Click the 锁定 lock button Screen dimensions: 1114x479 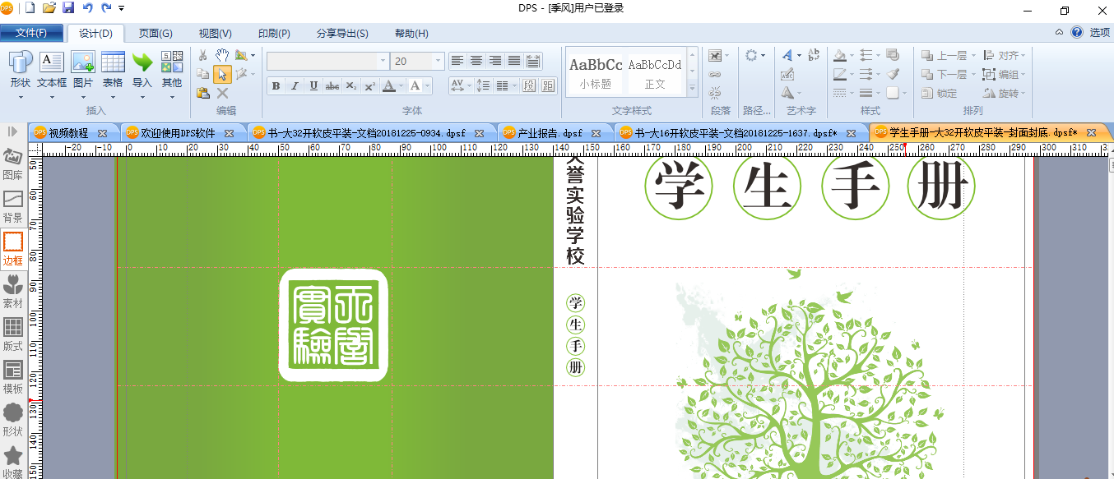coord(939,93)
